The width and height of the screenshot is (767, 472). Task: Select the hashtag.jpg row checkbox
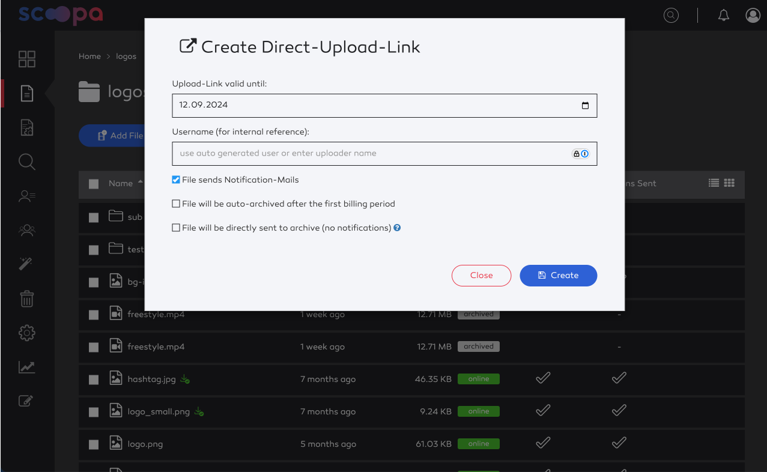(94, 380)
